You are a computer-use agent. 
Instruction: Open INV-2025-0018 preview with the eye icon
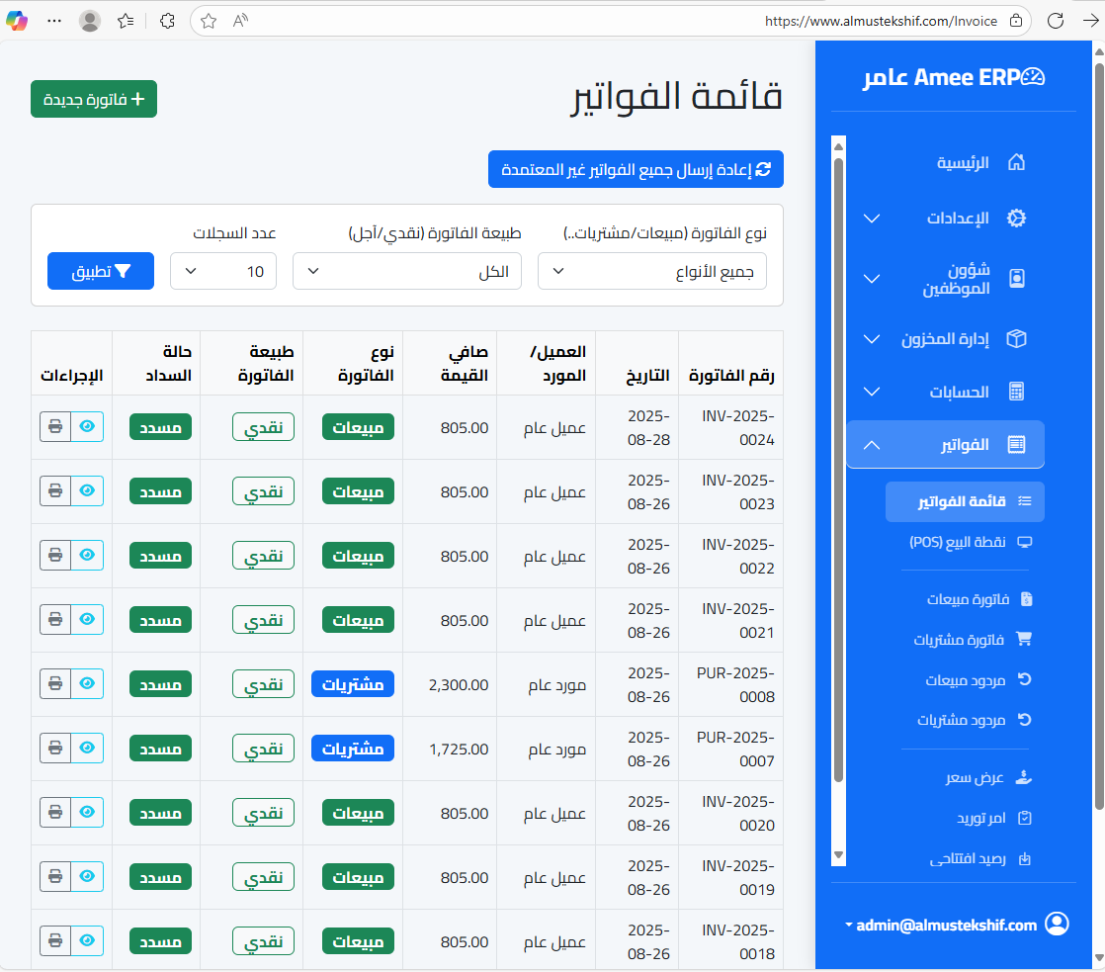(87, 940)
